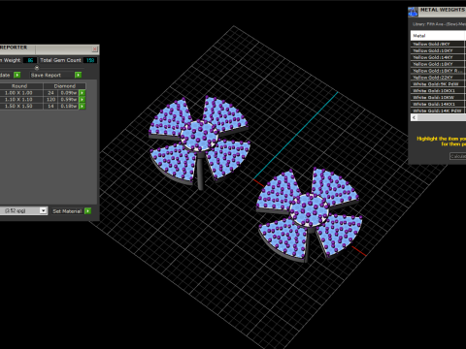Click the Total Gem Count value field

click(x=90, y=60)
